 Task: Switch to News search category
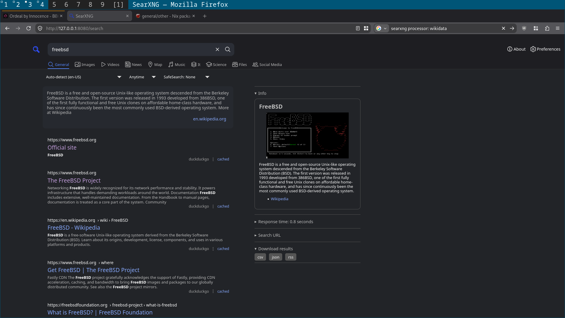tap(134, 64)
